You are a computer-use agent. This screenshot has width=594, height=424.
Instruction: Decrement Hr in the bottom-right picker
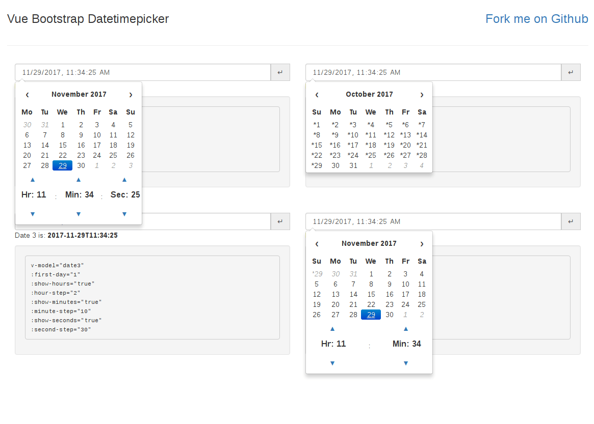(x=332, y=363)
